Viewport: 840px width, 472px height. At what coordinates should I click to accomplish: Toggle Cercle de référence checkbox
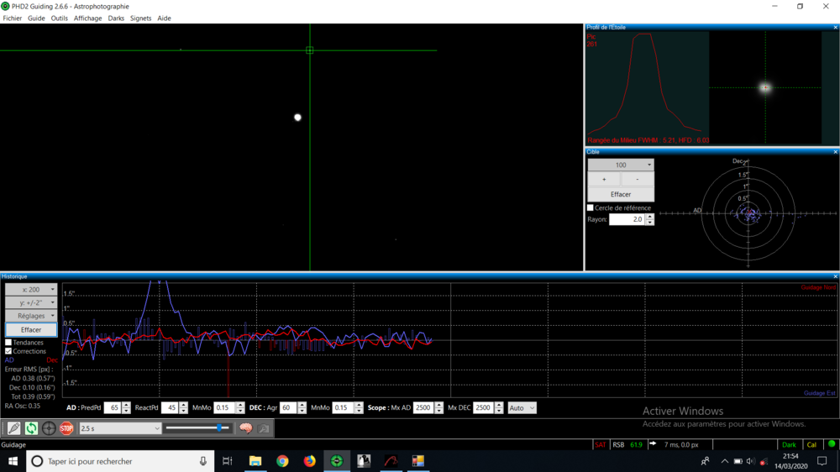[x=591, y=208]
